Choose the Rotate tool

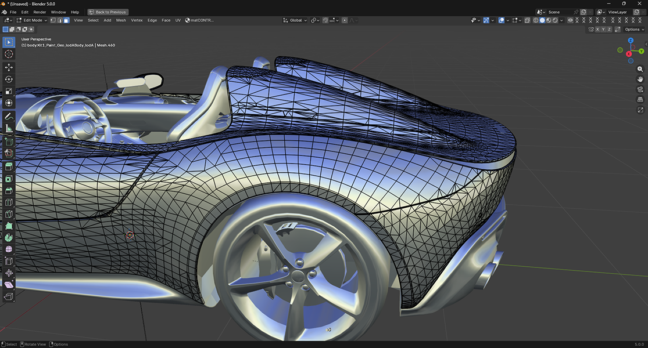(x=9, y=79)
